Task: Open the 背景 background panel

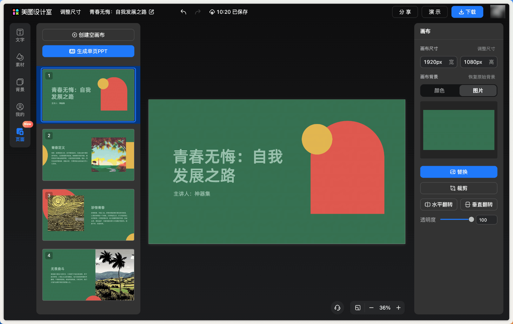Action: pos(20,85)
